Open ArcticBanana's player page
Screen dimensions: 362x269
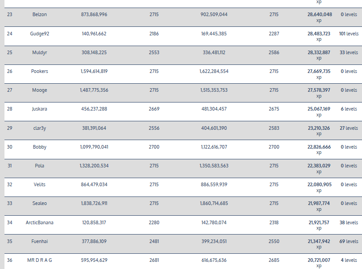pyautogui.click(x=39, y=222)
